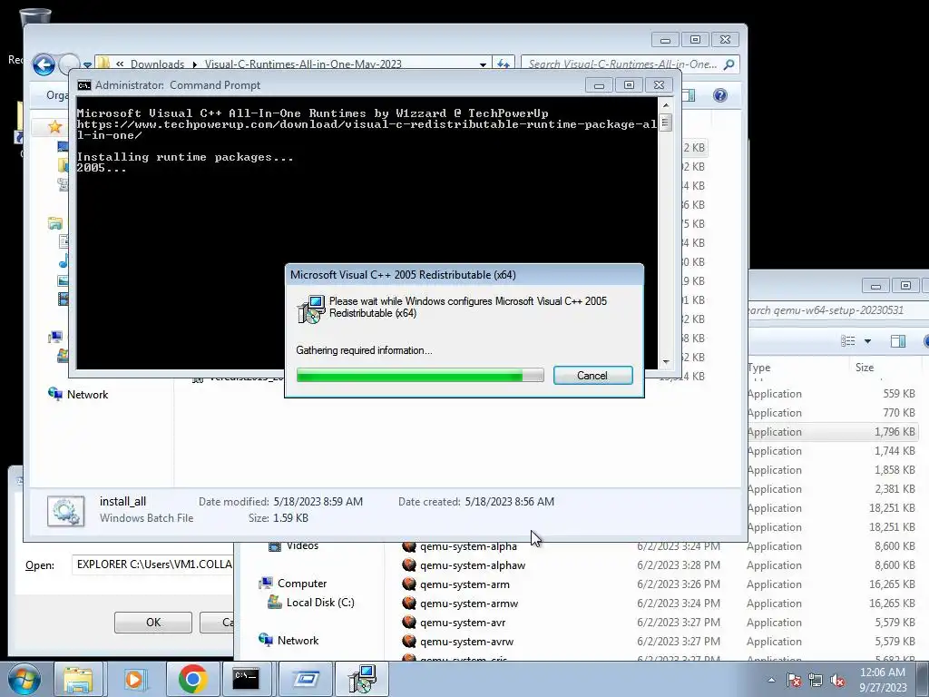
Task: Toggle preview pane icon in qemu window toolbar
Action: pos(897,341)
